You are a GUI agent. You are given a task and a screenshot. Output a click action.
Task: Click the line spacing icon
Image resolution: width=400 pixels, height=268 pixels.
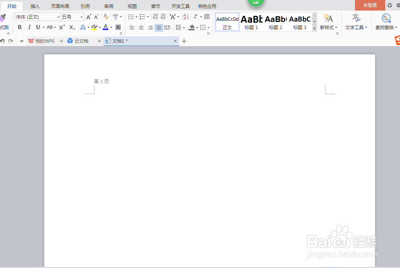coord(178,28)
